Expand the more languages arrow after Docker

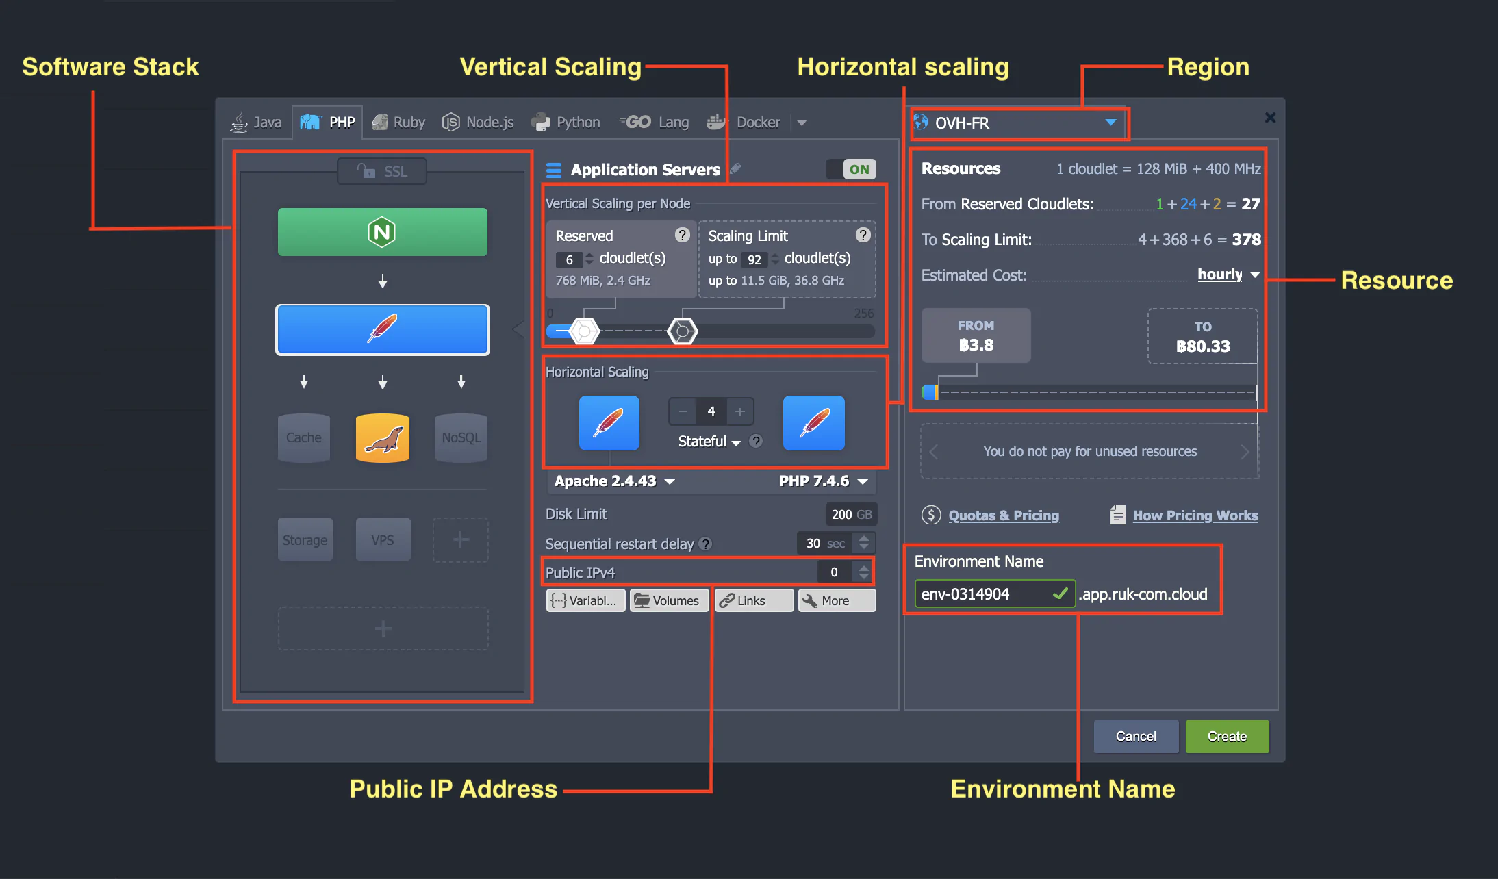click(802, 123)
